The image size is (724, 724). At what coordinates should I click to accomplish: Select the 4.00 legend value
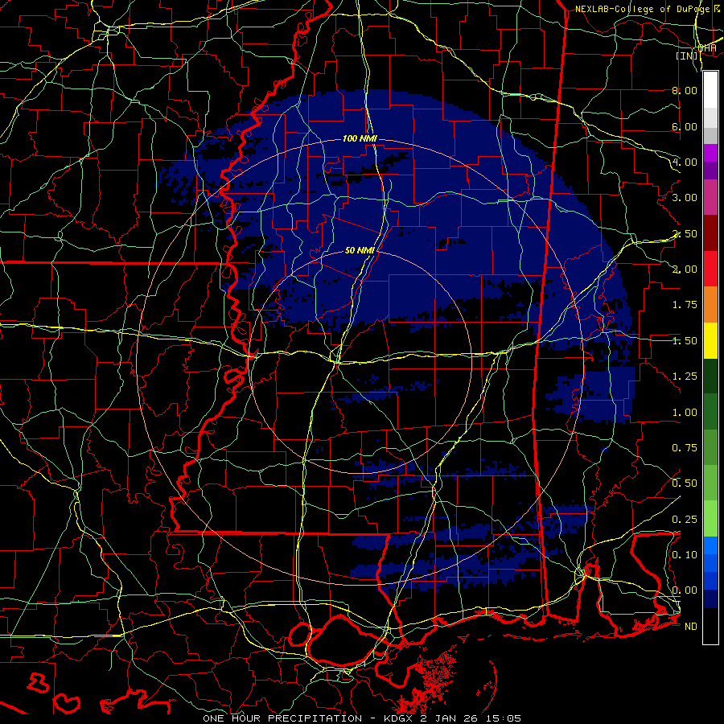[x=685, y=162]
